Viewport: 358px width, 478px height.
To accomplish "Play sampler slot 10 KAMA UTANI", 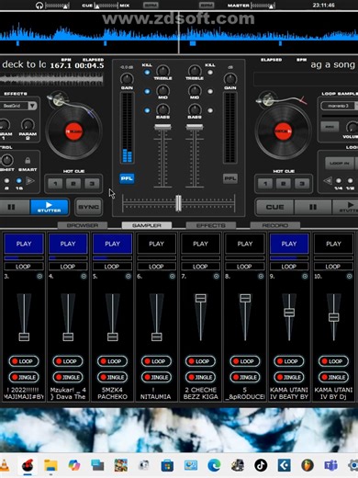I will tap(333, 244).
